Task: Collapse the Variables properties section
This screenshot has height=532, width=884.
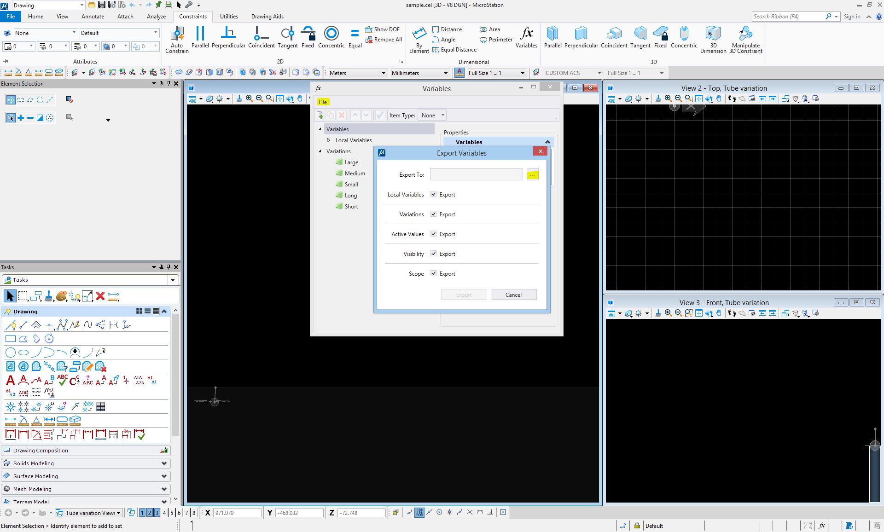Action: 547,142
